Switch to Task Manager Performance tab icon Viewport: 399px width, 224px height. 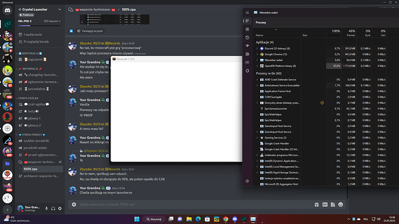247,29
